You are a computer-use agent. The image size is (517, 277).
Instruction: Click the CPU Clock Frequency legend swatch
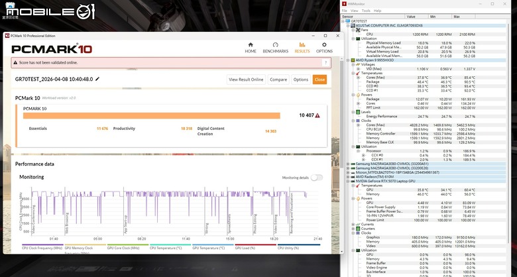pyautogui.click(x=42, y=245)
